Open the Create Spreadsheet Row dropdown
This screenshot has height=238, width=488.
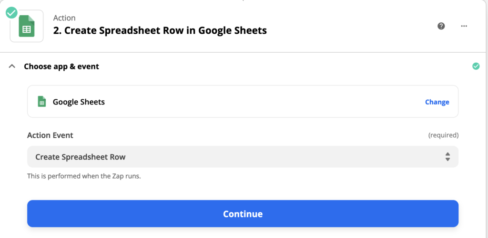[243, 157]
